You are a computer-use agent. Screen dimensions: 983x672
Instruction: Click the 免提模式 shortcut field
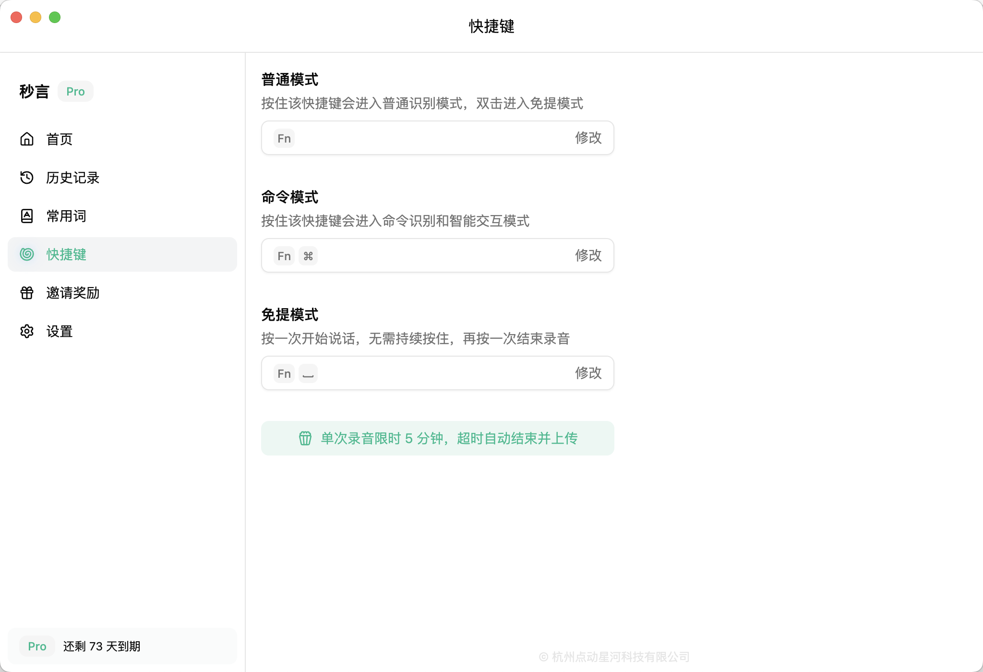[438, 373]
